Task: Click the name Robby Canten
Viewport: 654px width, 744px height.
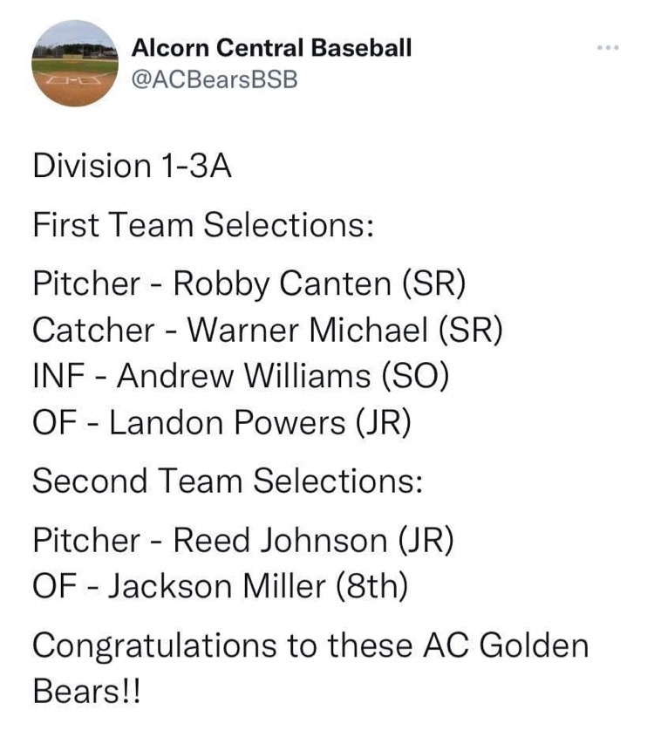Action: pyautogui.click(x=282, y=283)
